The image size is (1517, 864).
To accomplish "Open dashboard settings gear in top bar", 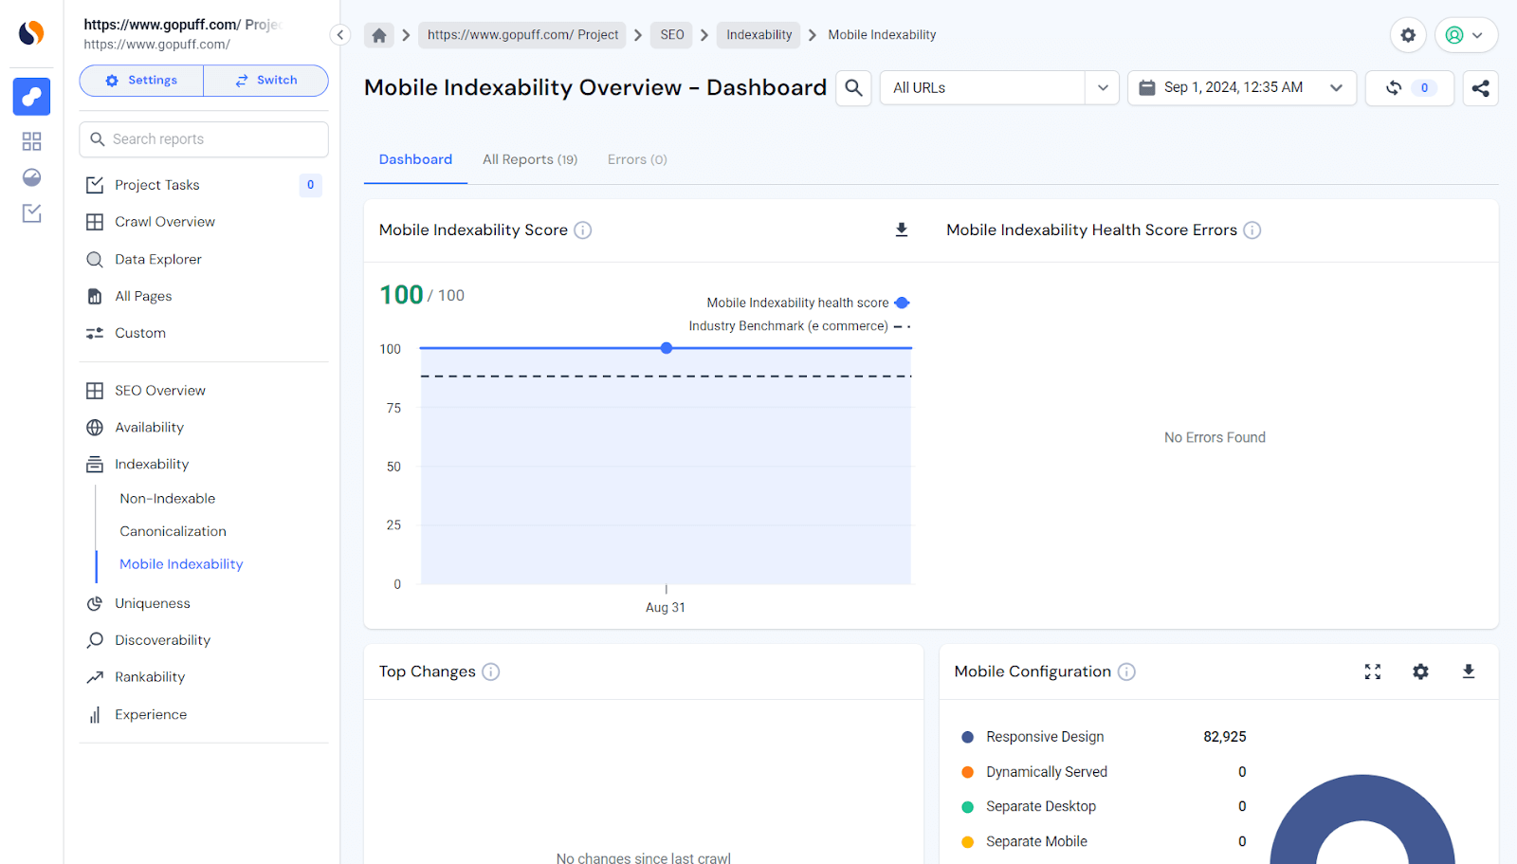I will 1407,34.
